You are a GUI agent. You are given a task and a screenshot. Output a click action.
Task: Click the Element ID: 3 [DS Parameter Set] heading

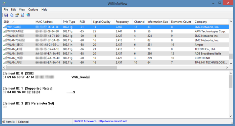[x=28, y=103]
